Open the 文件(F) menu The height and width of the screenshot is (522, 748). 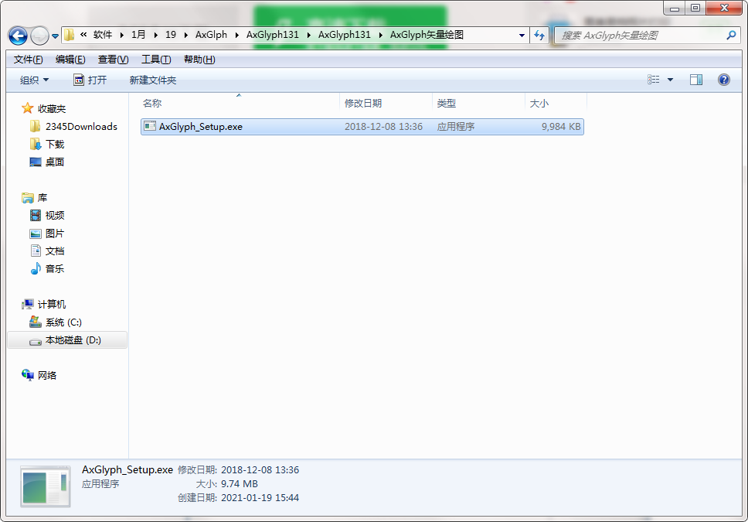pyautogui.click(x=28, y=60)
